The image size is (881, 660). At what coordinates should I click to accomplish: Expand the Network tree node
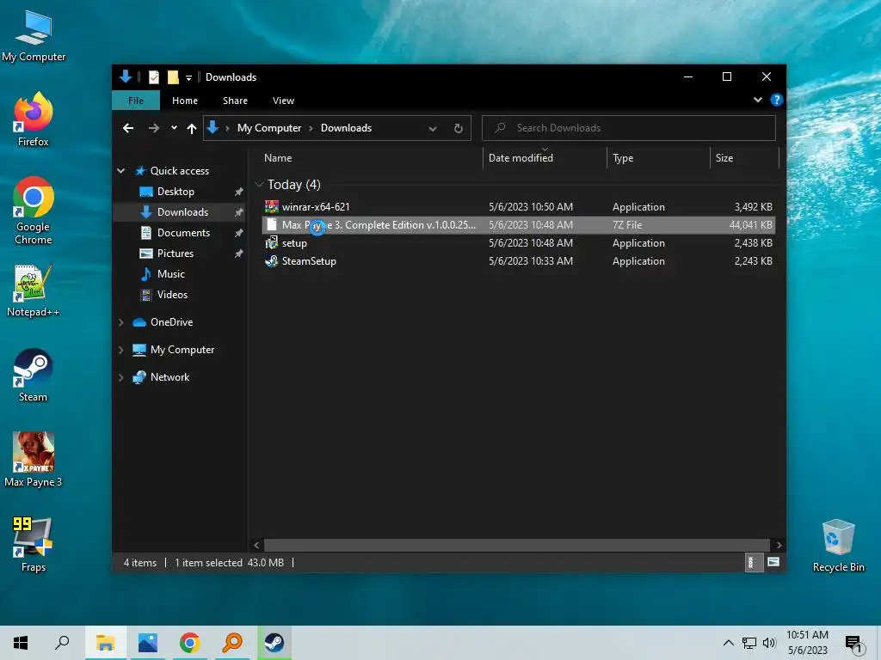[x=120, y=377]
